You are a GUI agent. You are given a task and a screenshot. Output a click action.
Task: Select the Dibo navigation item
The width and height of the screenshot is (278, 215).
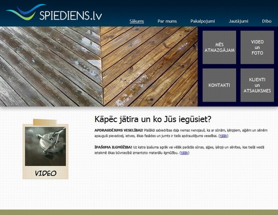coord(267,21)
